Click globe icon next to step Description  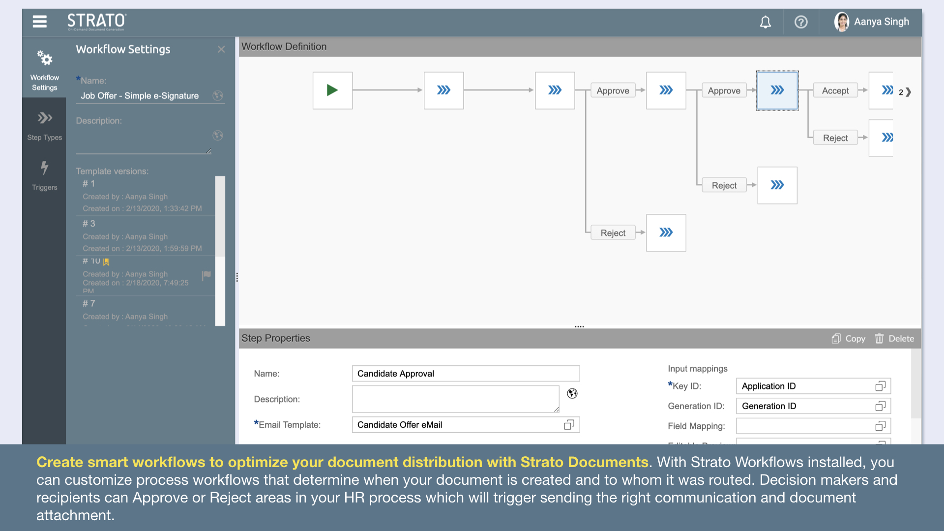pos(572,393)
